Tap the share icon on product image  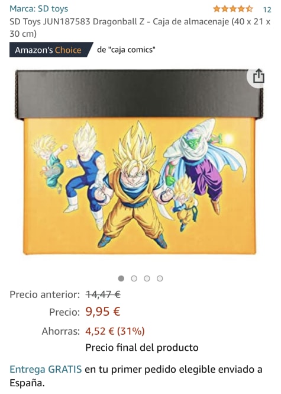tap(258, 76)
